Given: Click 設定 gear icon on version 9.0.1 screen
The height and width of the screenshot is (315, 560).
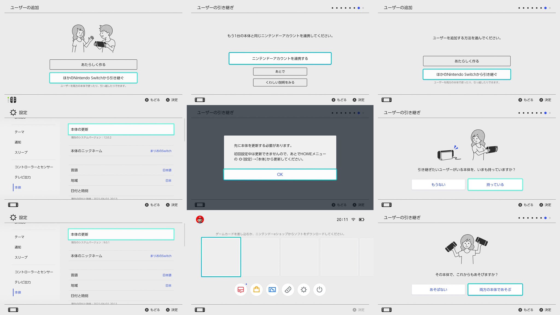Looking at the screenshot, I should (13, 217).
